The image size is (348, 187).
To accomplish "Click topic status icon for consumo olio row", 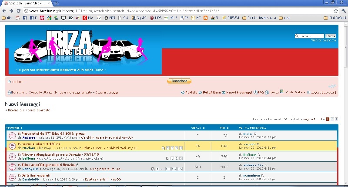I will point(12,146).
